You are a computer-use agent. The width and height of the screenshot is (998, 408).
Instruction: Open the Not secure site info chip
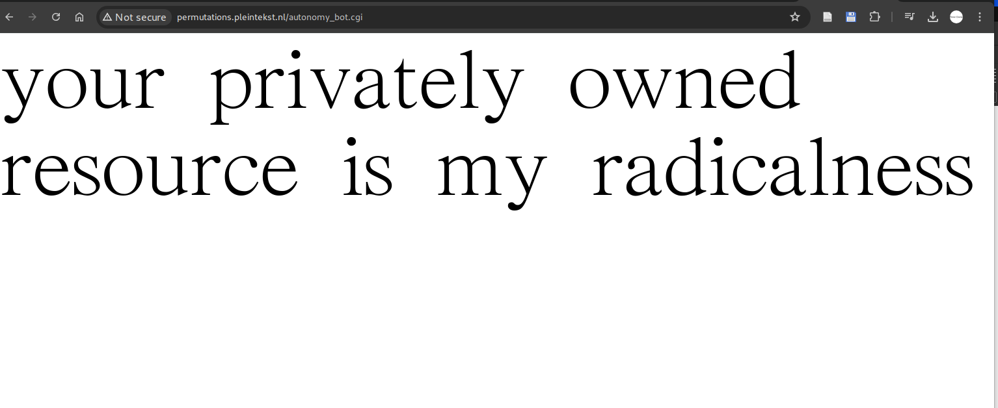click(x=135, y=18)
